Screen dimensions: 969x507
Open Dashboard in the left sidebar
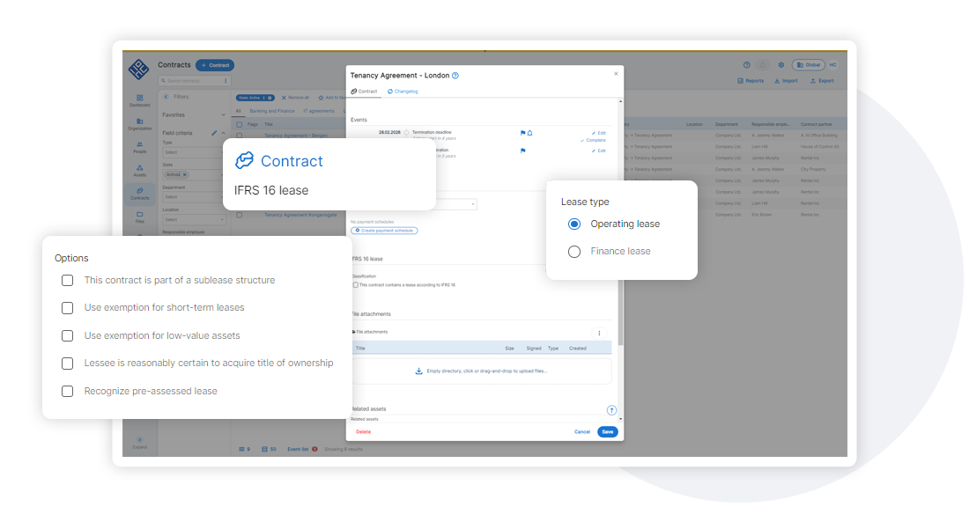[x=140, y=100]
